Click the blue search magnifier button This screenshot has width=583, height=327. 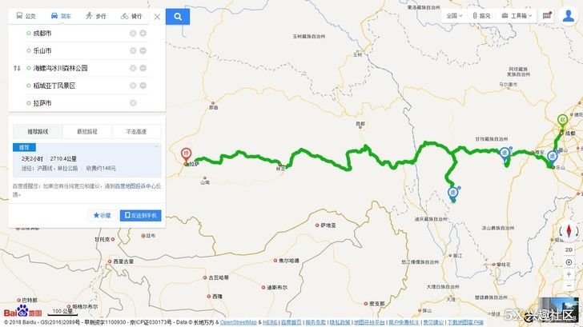pyautogui.click(x=178, y=17)
